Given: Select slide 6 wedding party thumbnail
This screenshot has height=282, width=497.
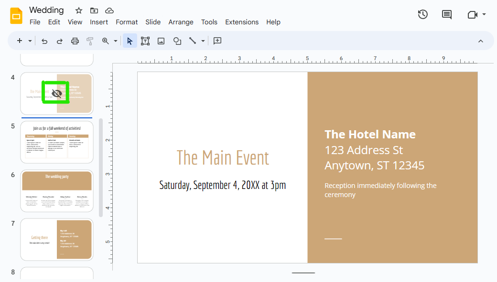Looking at the screenshot, I should (57, 191).
